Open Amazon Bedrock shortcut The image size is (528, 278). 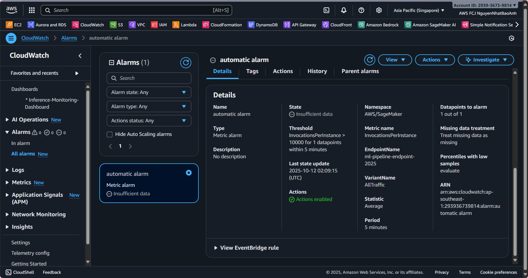click(x=378, y=25)
